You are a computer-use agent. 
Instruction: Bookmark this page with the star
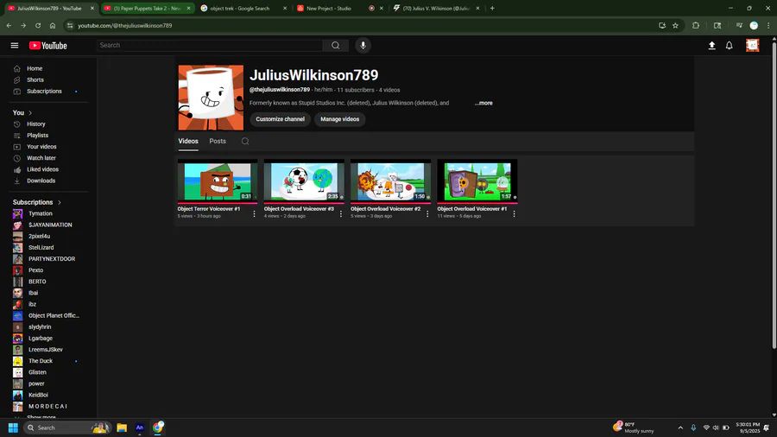675,25
